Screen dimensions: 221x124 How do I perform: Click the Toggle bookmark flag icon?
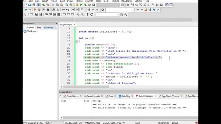35,10
